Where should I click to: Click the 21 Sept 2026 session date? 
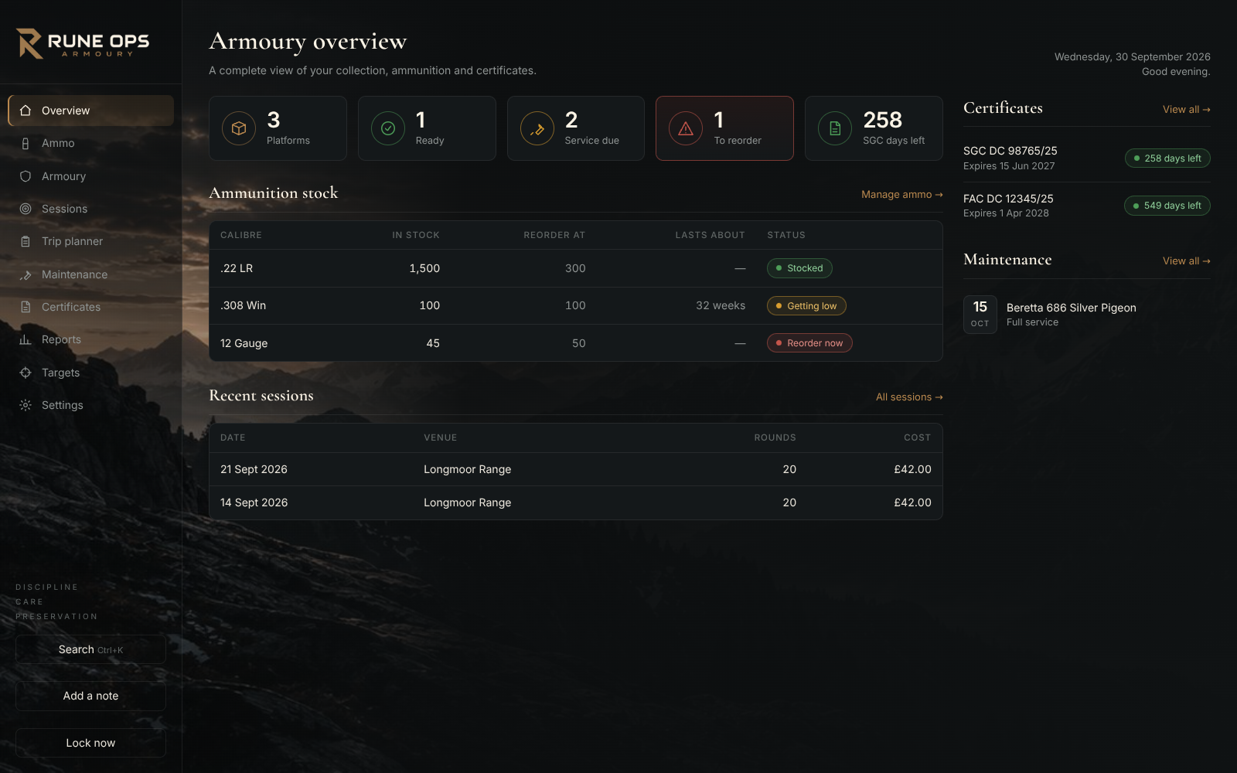pos(254,469)
